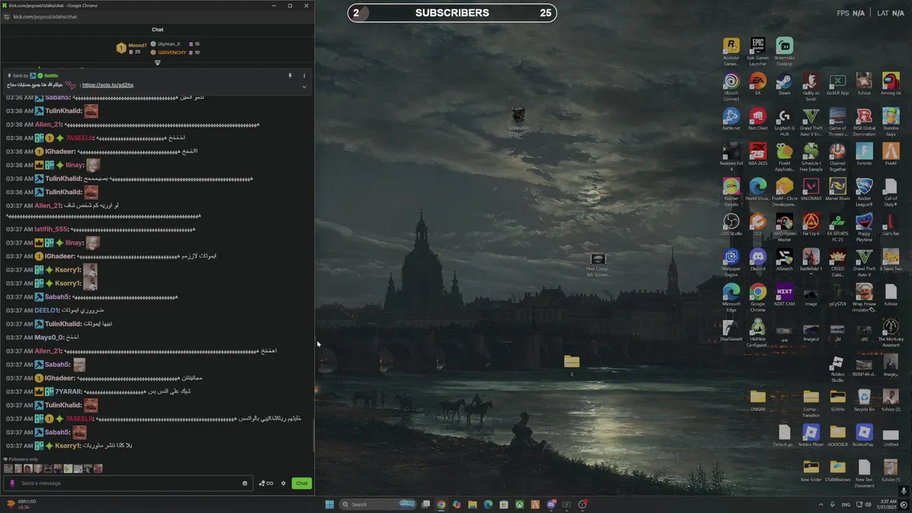This screenshot has width=912, height=513.
Task: Open Wallpaper Engine desktop shortcut
Action: (731, 263)
